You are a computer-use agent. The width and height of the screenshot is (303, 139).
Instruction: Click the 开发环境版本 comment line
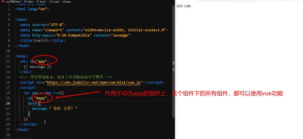pyautogui.click(x=65, y=77)
